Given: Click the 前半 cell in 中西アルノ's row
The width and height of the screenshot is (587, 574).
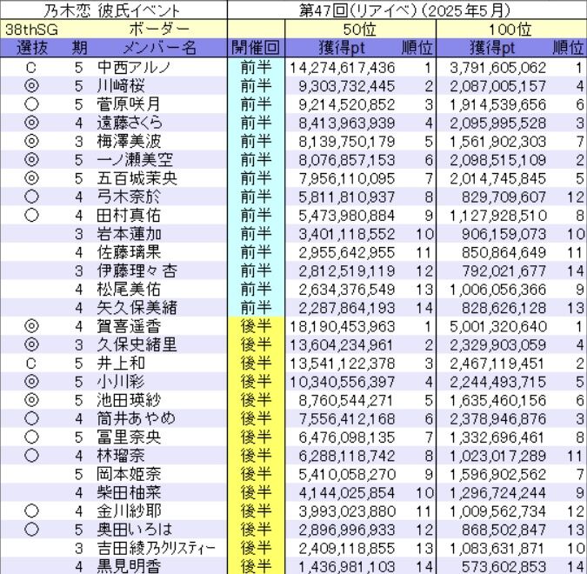Looking at the screenshot, I should (x=256, y=67).
